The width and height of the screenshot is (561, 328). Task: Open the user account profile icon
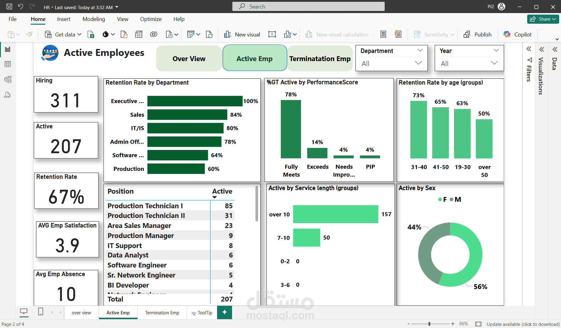501,6
